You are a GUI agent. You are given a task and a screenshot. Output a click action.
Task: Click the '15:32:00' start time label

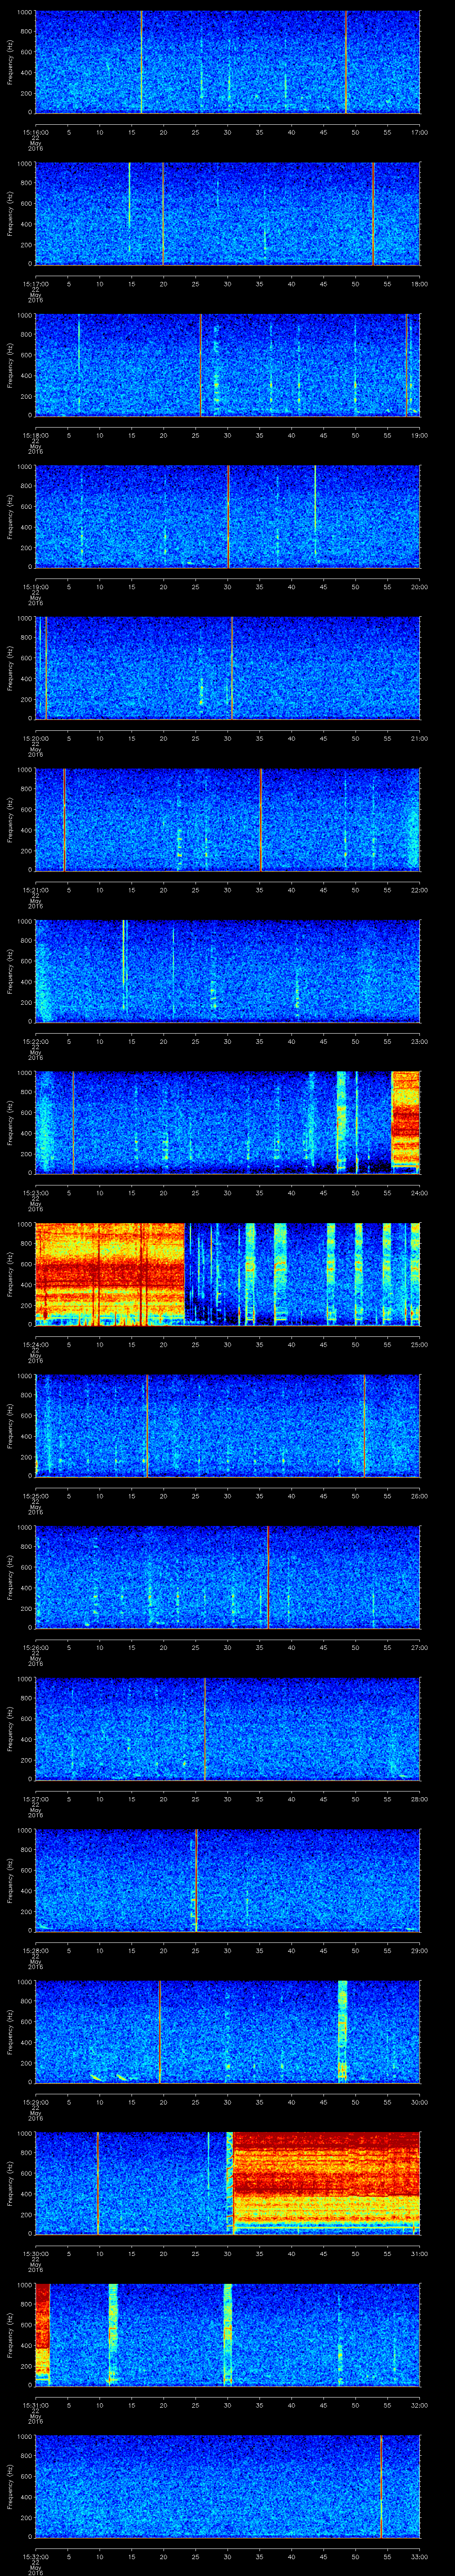pyautogui.click(x=35, y=2556)
